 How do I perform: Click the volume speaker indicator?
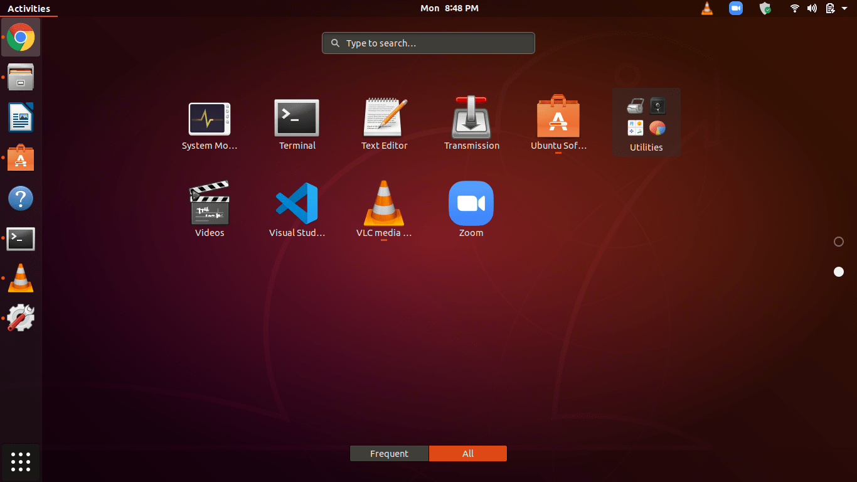pos(812,8)
